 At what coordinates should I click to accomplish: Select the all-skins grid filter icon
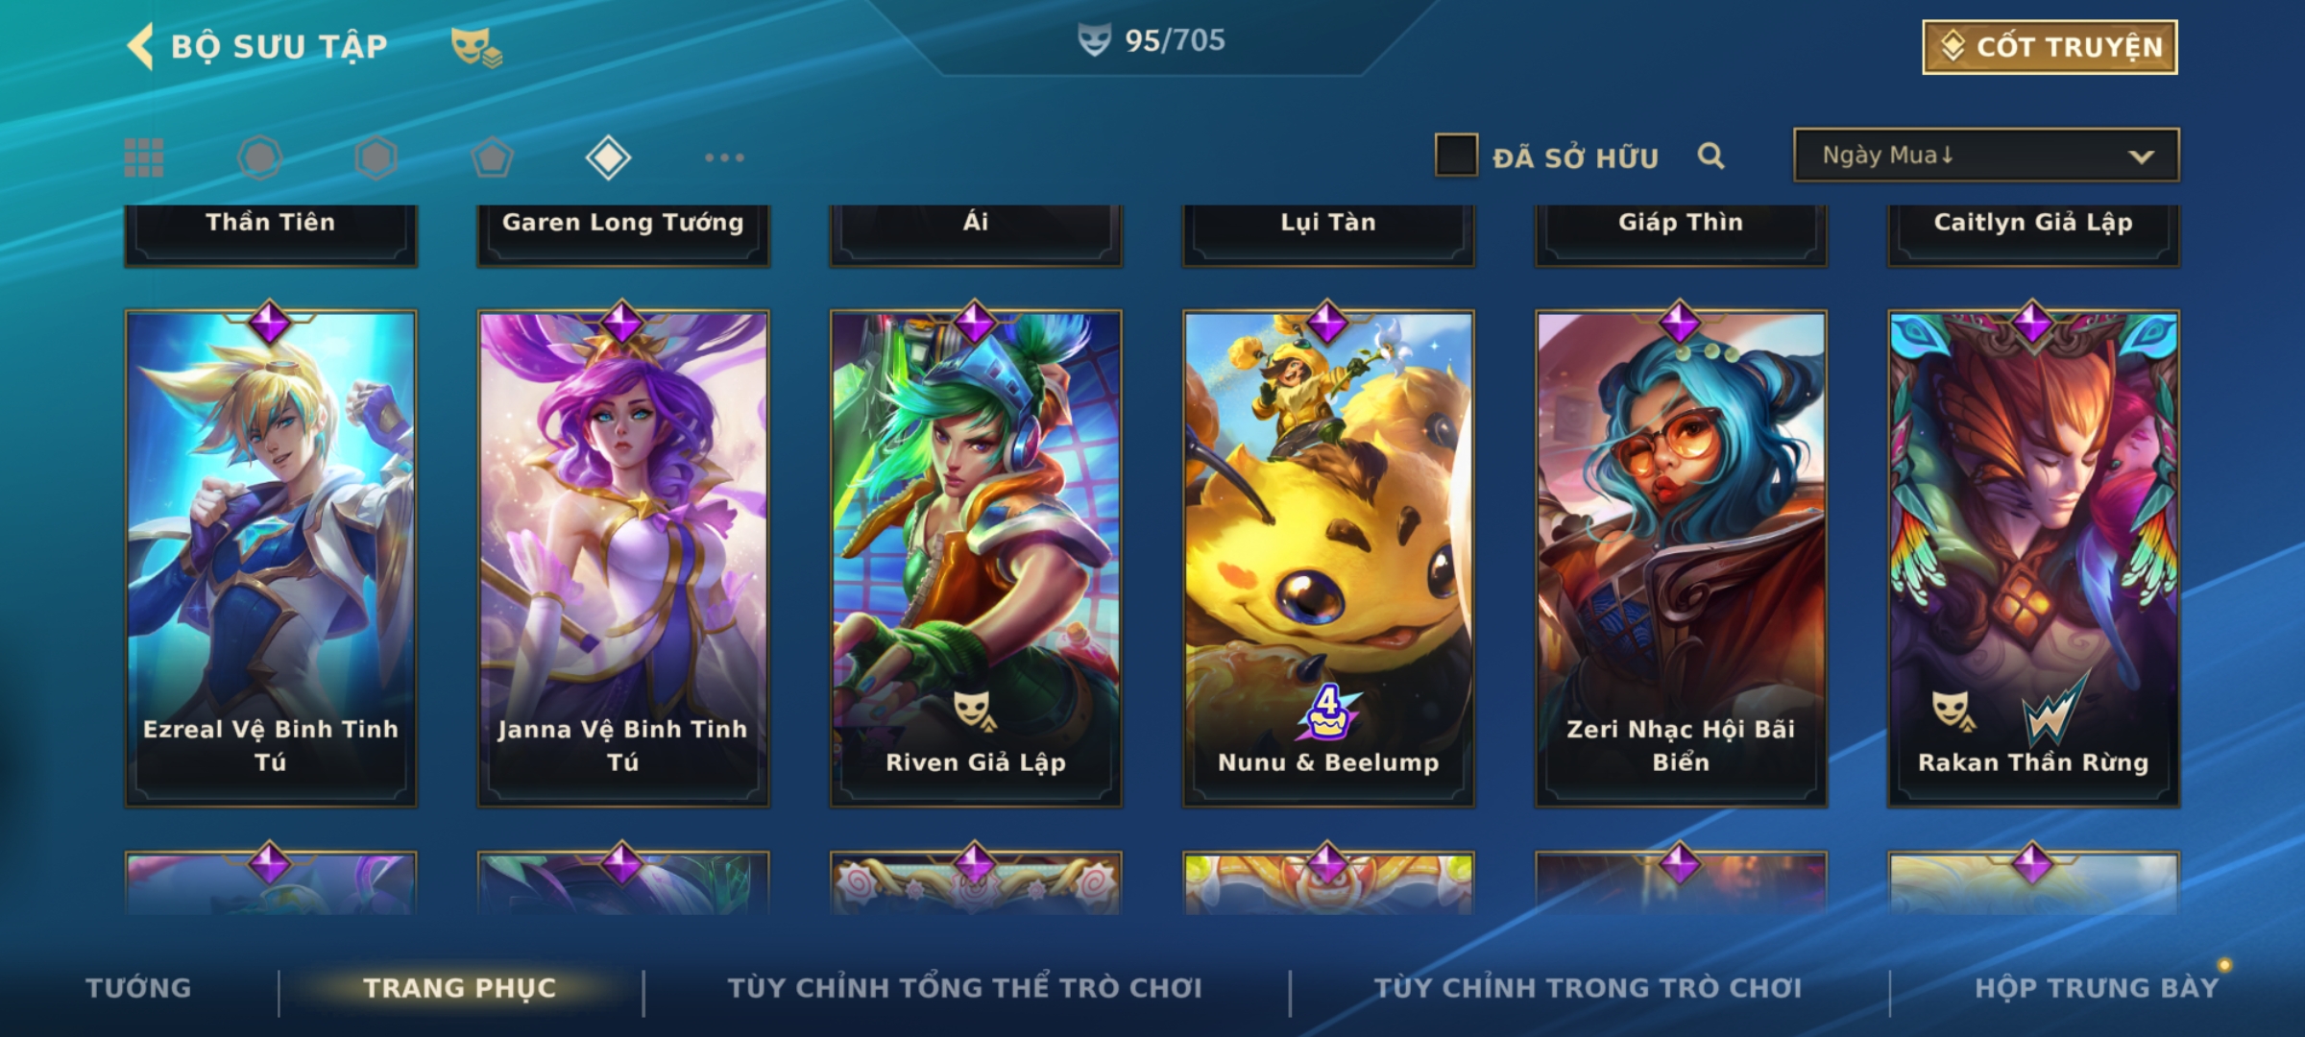[x=144, y=157]
